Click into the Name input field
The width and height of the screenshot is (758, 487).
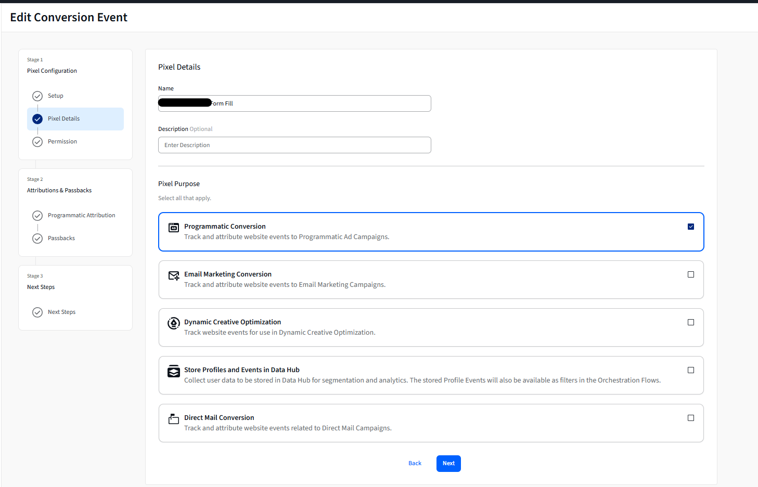(x=294, y=103)
